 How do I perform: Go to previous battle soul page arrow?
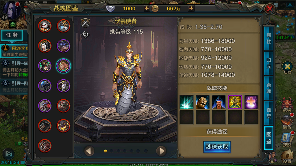[x=89, y=151]
